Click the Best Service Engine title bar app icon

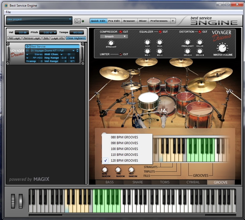6,5
